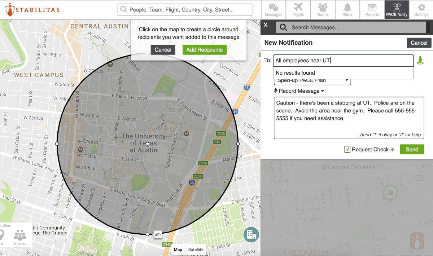Viewport: 433px width, 256px height.
Task: Click the place icon near W 21st St
Action: 80,149
